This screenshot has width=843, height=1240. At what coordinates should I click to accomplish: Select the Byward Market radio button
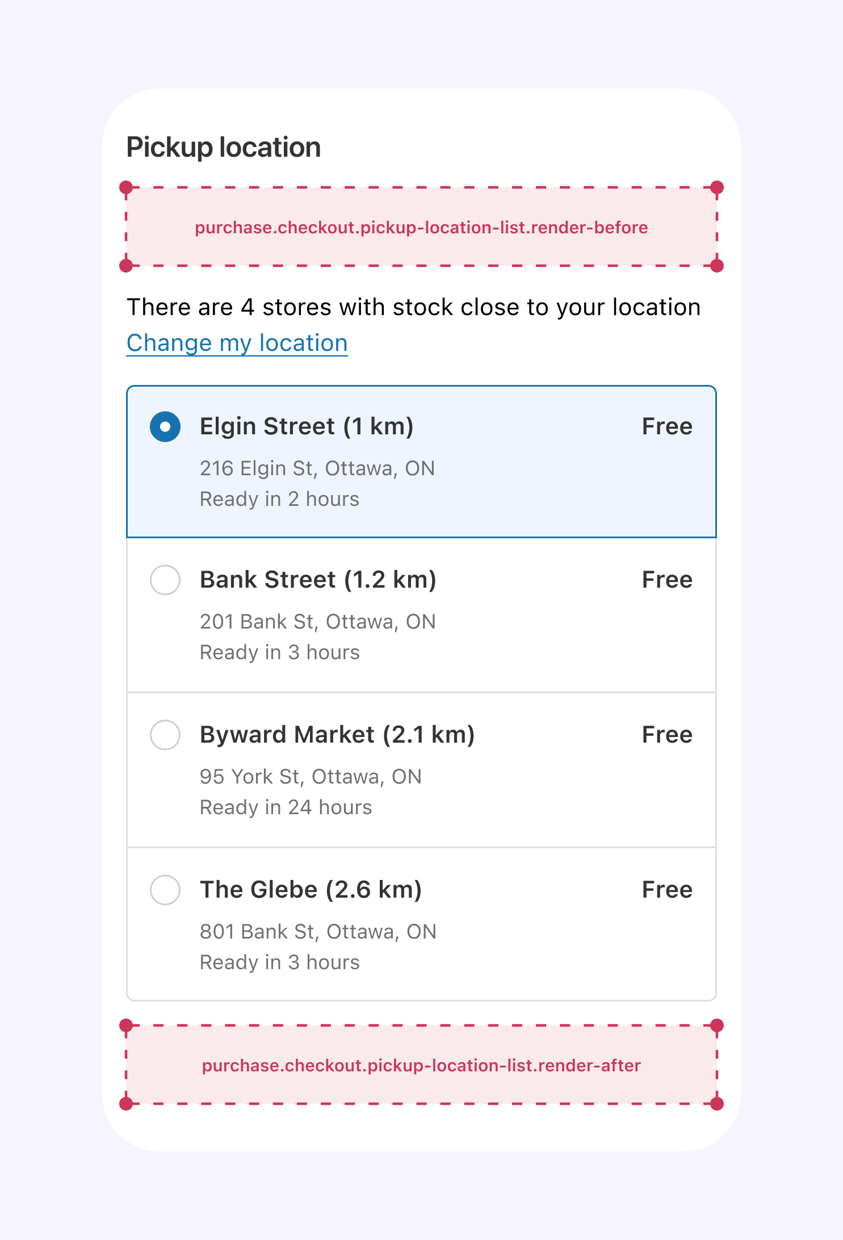click(165, 735)
